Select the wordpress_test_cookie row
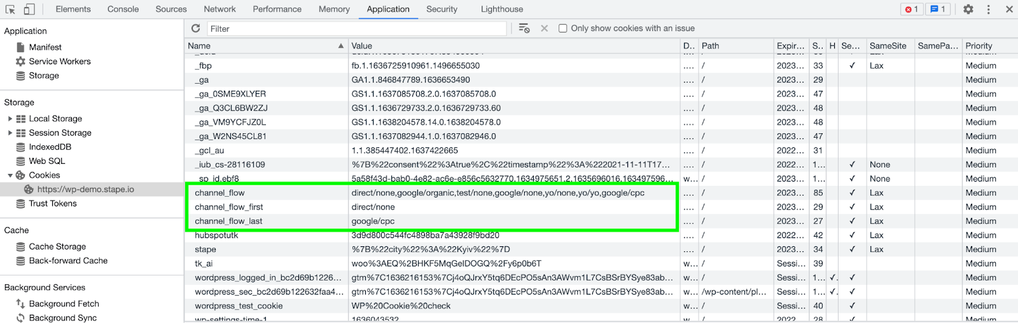Screen dimensions: 1018x323 pyautogui.click(x=601, y=306)
